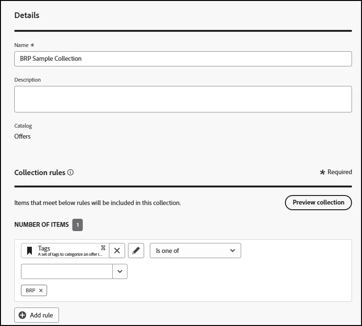The height and width of the screenshot is (326, 362).
Task: Click the number of items badge '1'
Action: tap(78, 225)
